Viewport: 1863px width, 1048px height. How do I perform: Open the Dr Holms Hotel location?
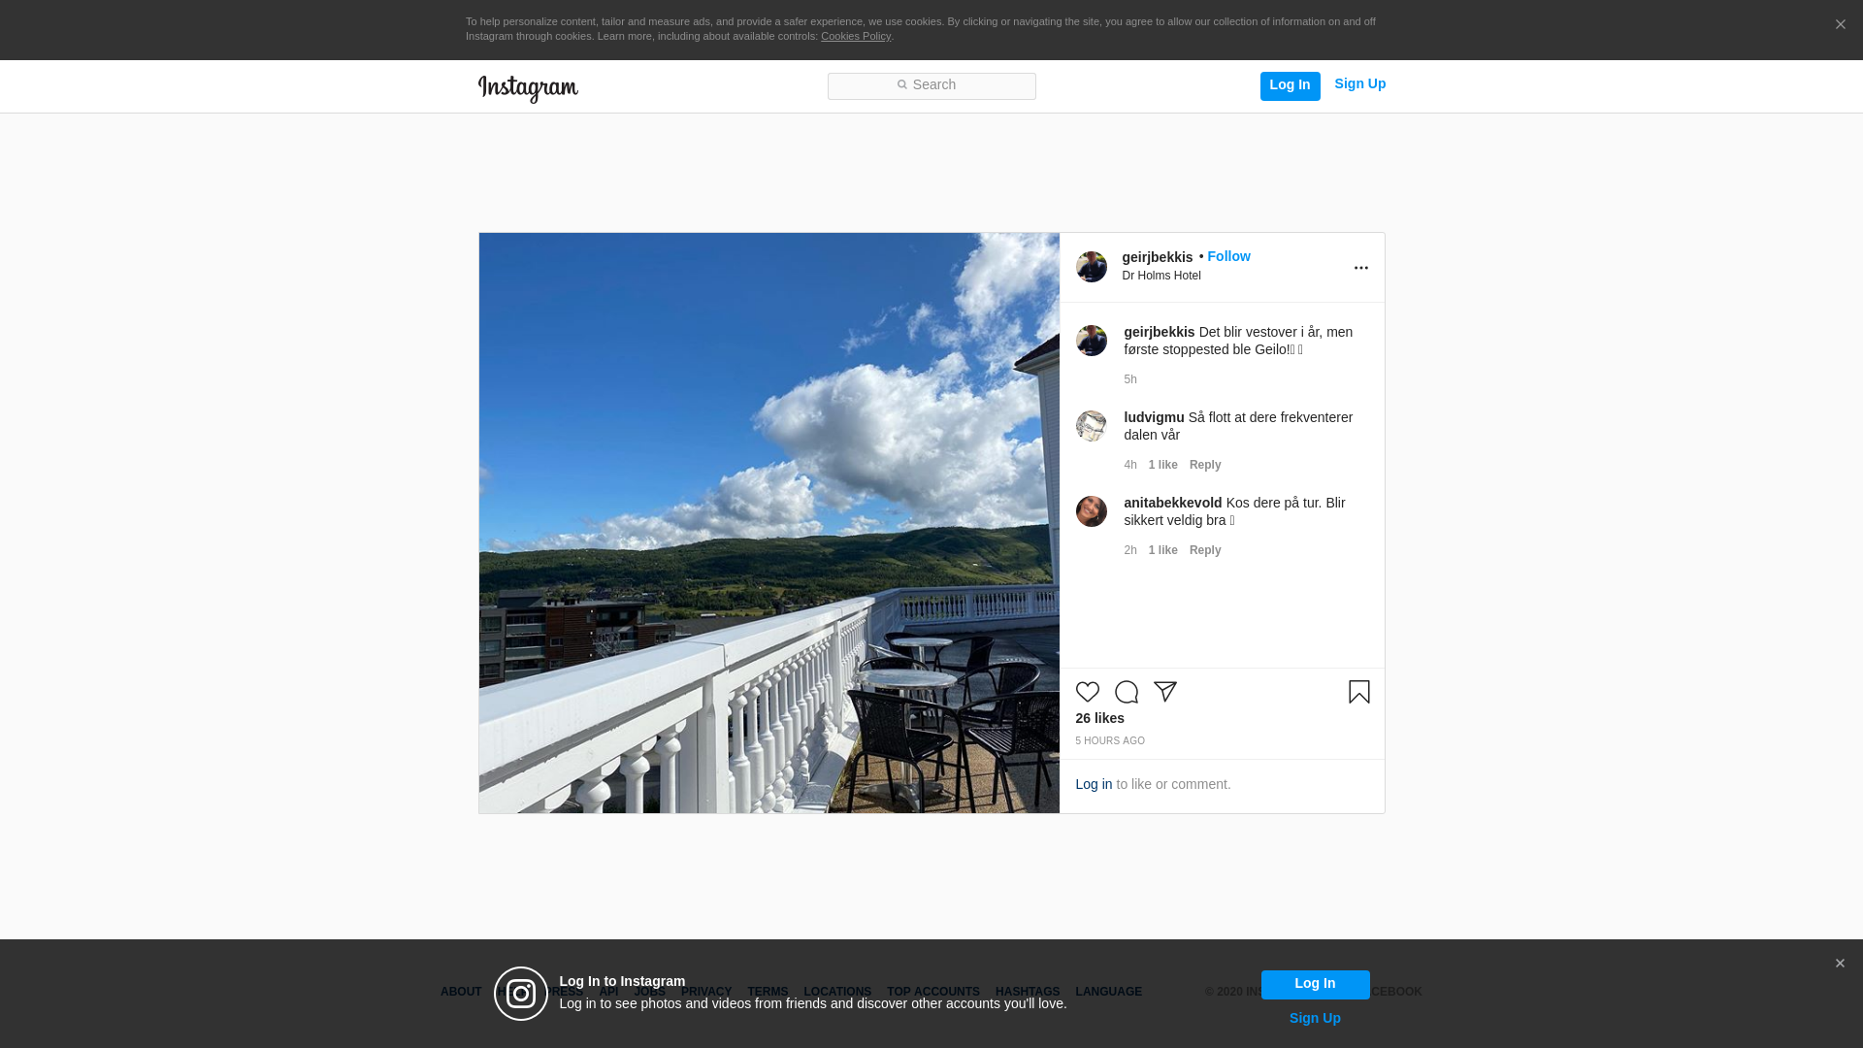1160,276
